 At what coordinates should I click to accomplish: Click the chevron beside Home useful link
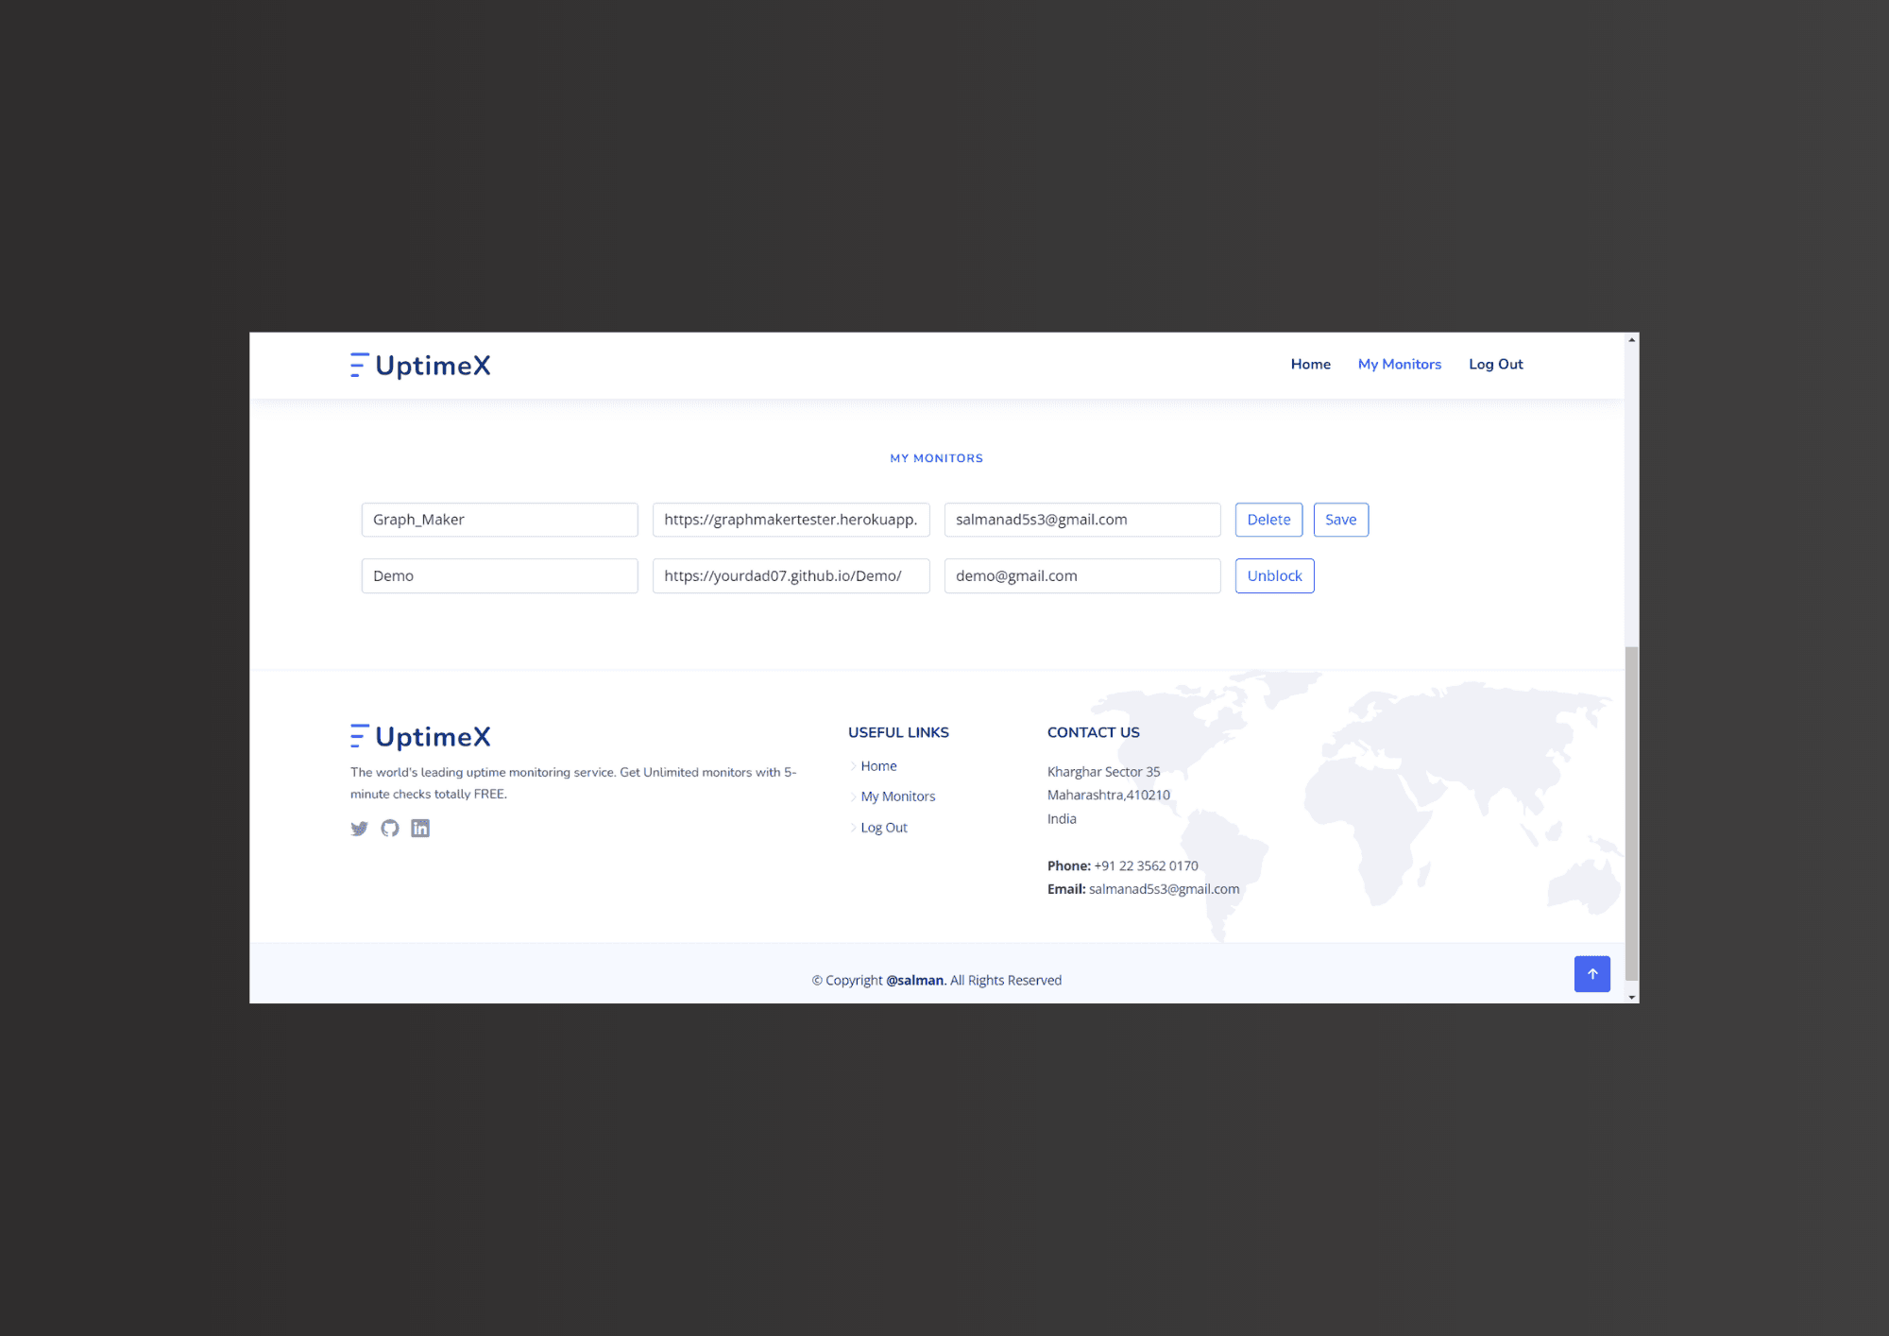(854, 765)
